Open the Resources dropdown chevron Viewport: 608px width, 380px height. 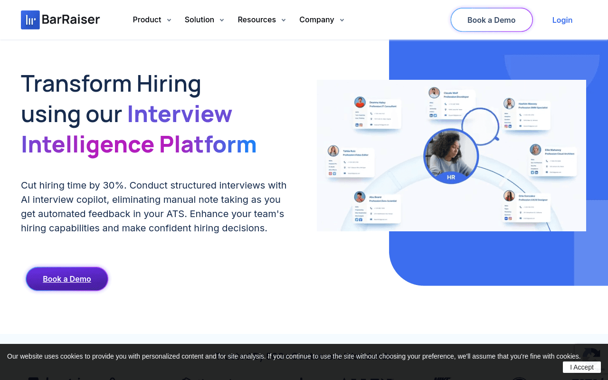pyautogui.click(x=284, y=20)
